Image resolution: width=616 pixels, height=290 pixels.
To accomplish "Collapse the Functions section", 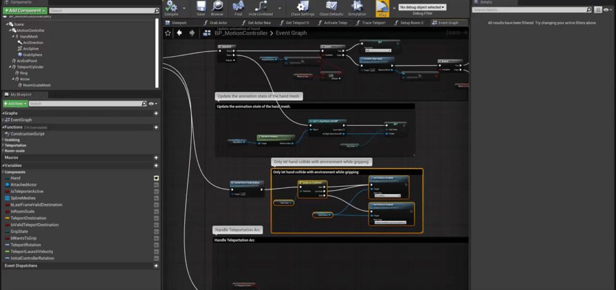I will [x=4, y=127].
